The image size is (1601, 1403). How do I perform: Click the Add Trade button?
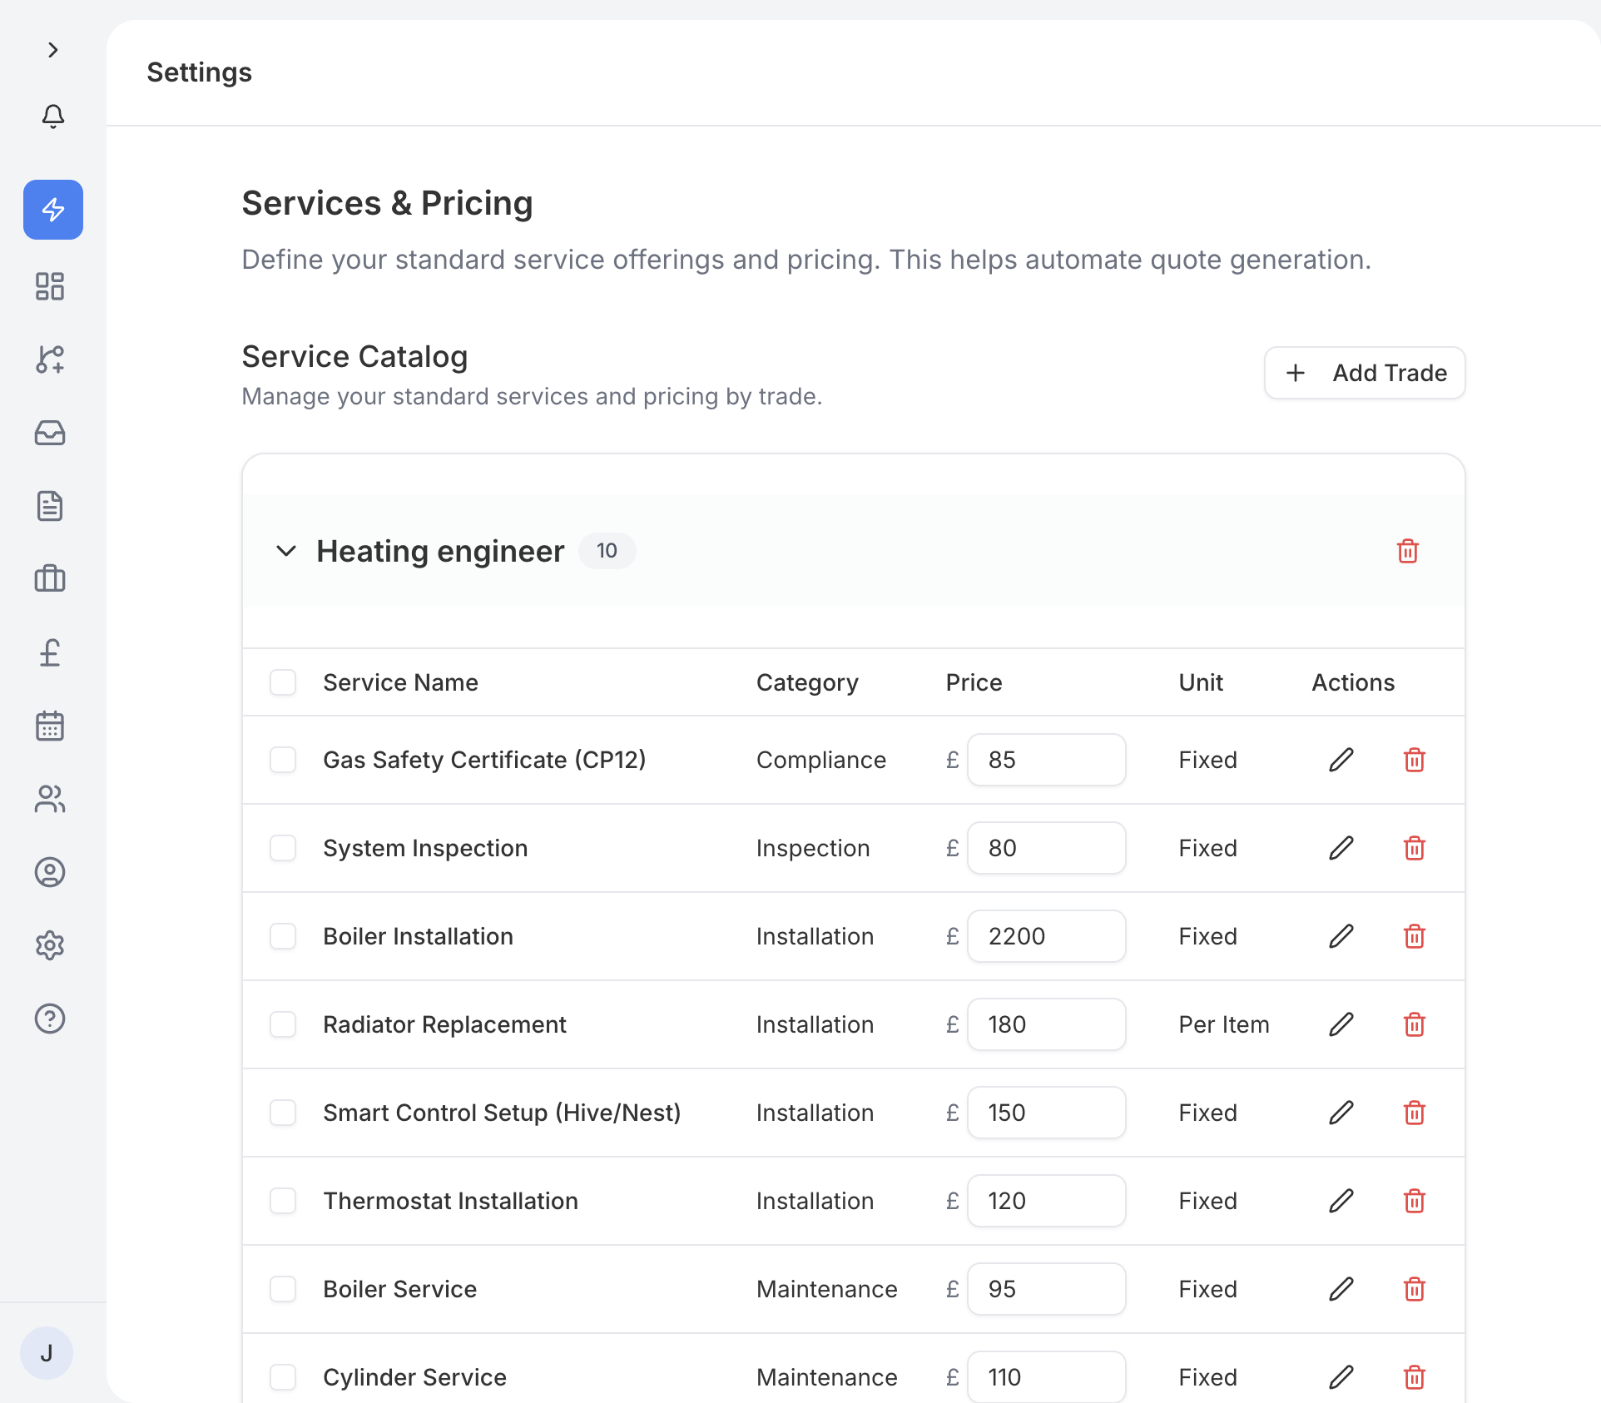click(1364, 373)
